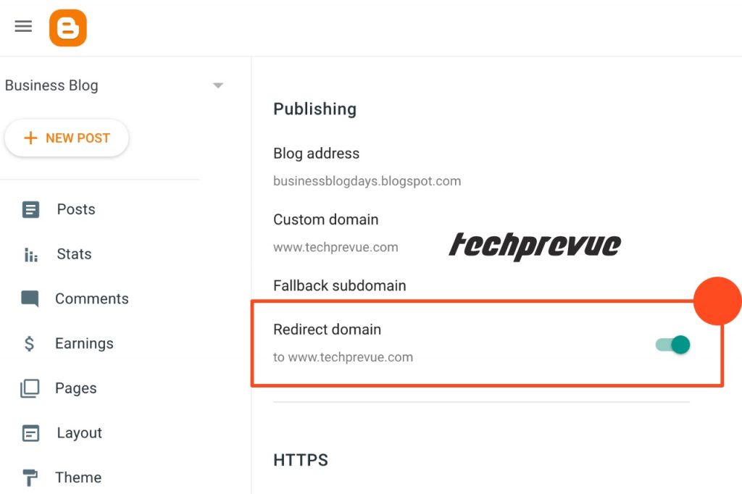The image size is (742, 494).
Task: Expand the Business Blog selector arrow
Action: click(217, 85)
